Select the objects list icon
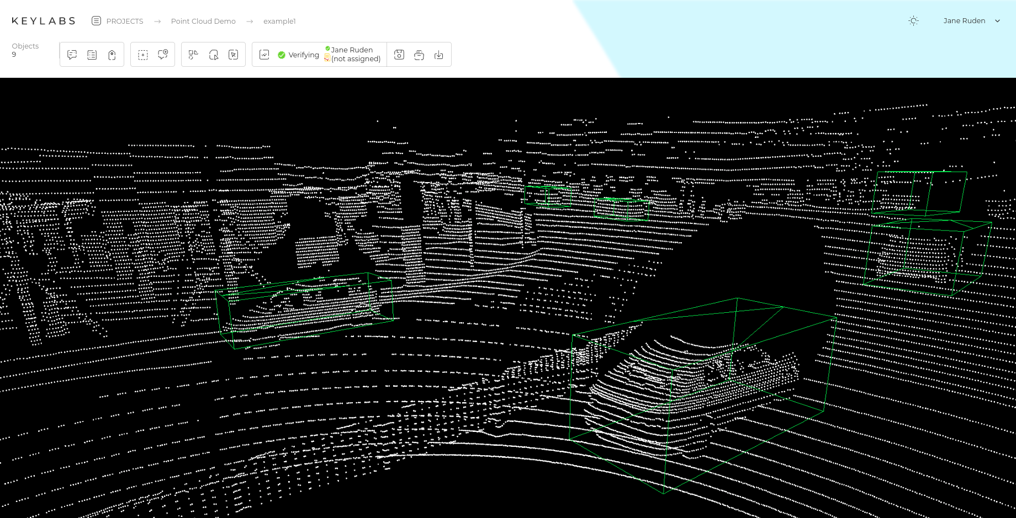Screen dimensions: 1016x518 [92, 54]
